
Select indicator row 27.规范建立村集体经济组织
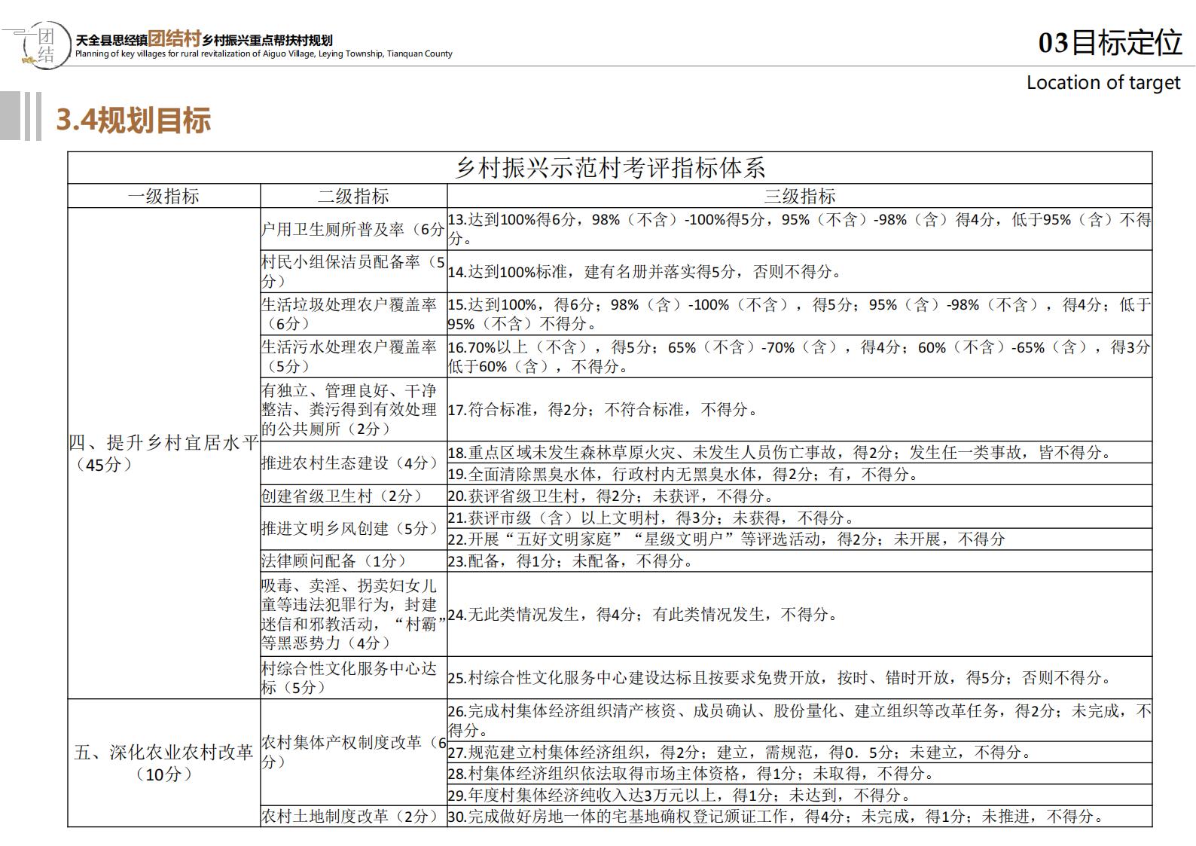pos(800,752)
